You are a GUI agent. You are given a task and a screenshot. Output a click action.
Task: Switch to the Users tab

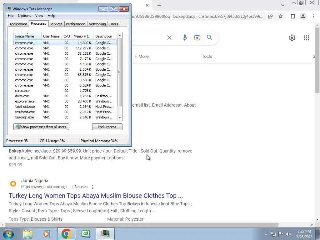[x=114, y=24]
